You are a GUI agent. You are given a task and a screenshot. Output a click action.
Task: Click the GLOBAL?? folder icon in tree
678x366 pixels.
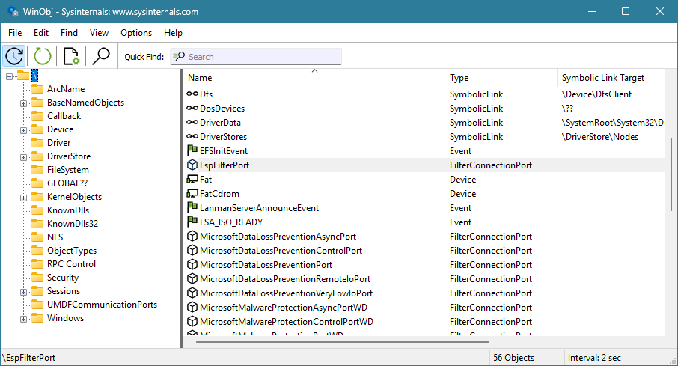coord(37,183)
